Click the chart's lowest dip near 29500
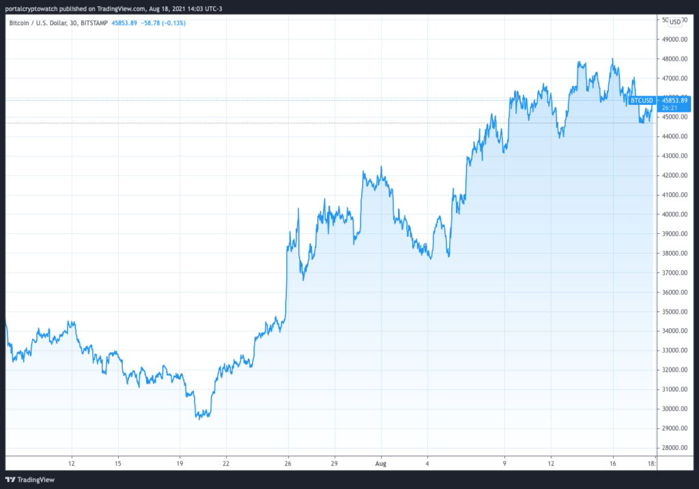Screen dimensions: 699x489 pyautogui.click(x=199, y=418)
